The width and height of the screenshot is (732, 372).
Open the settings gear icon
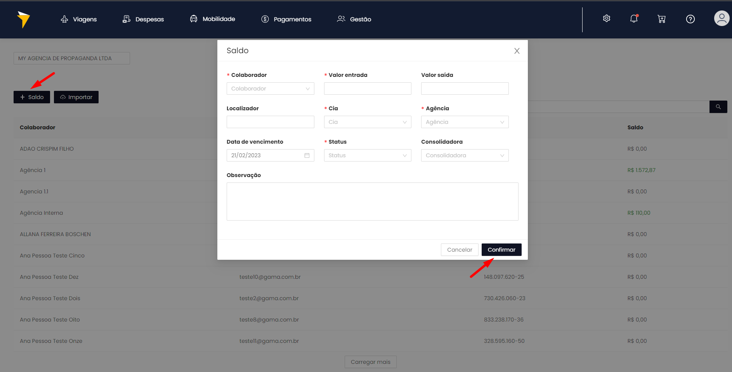point(607,19)
